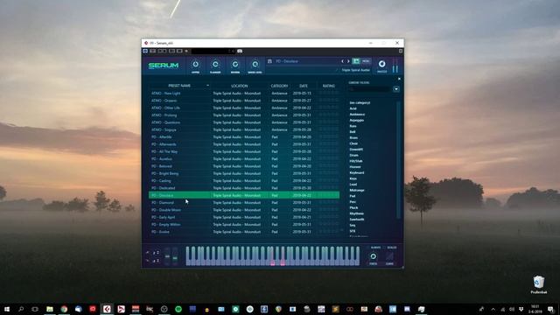Click the third macro knob
Viewport: 560px width, 315px height.
click(235, 65)
